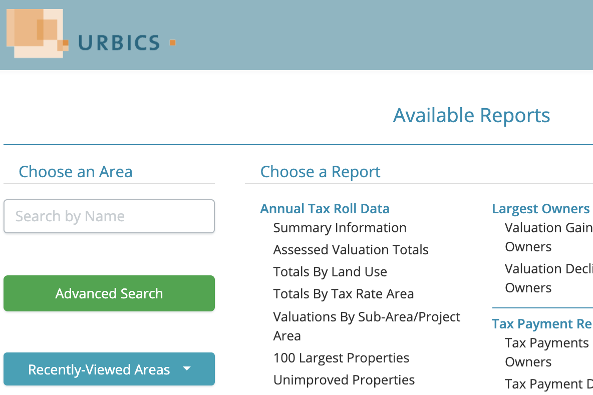This screenshot has height=395, width=593.
Task: Click the Available Reports page title
Action: 471,116
